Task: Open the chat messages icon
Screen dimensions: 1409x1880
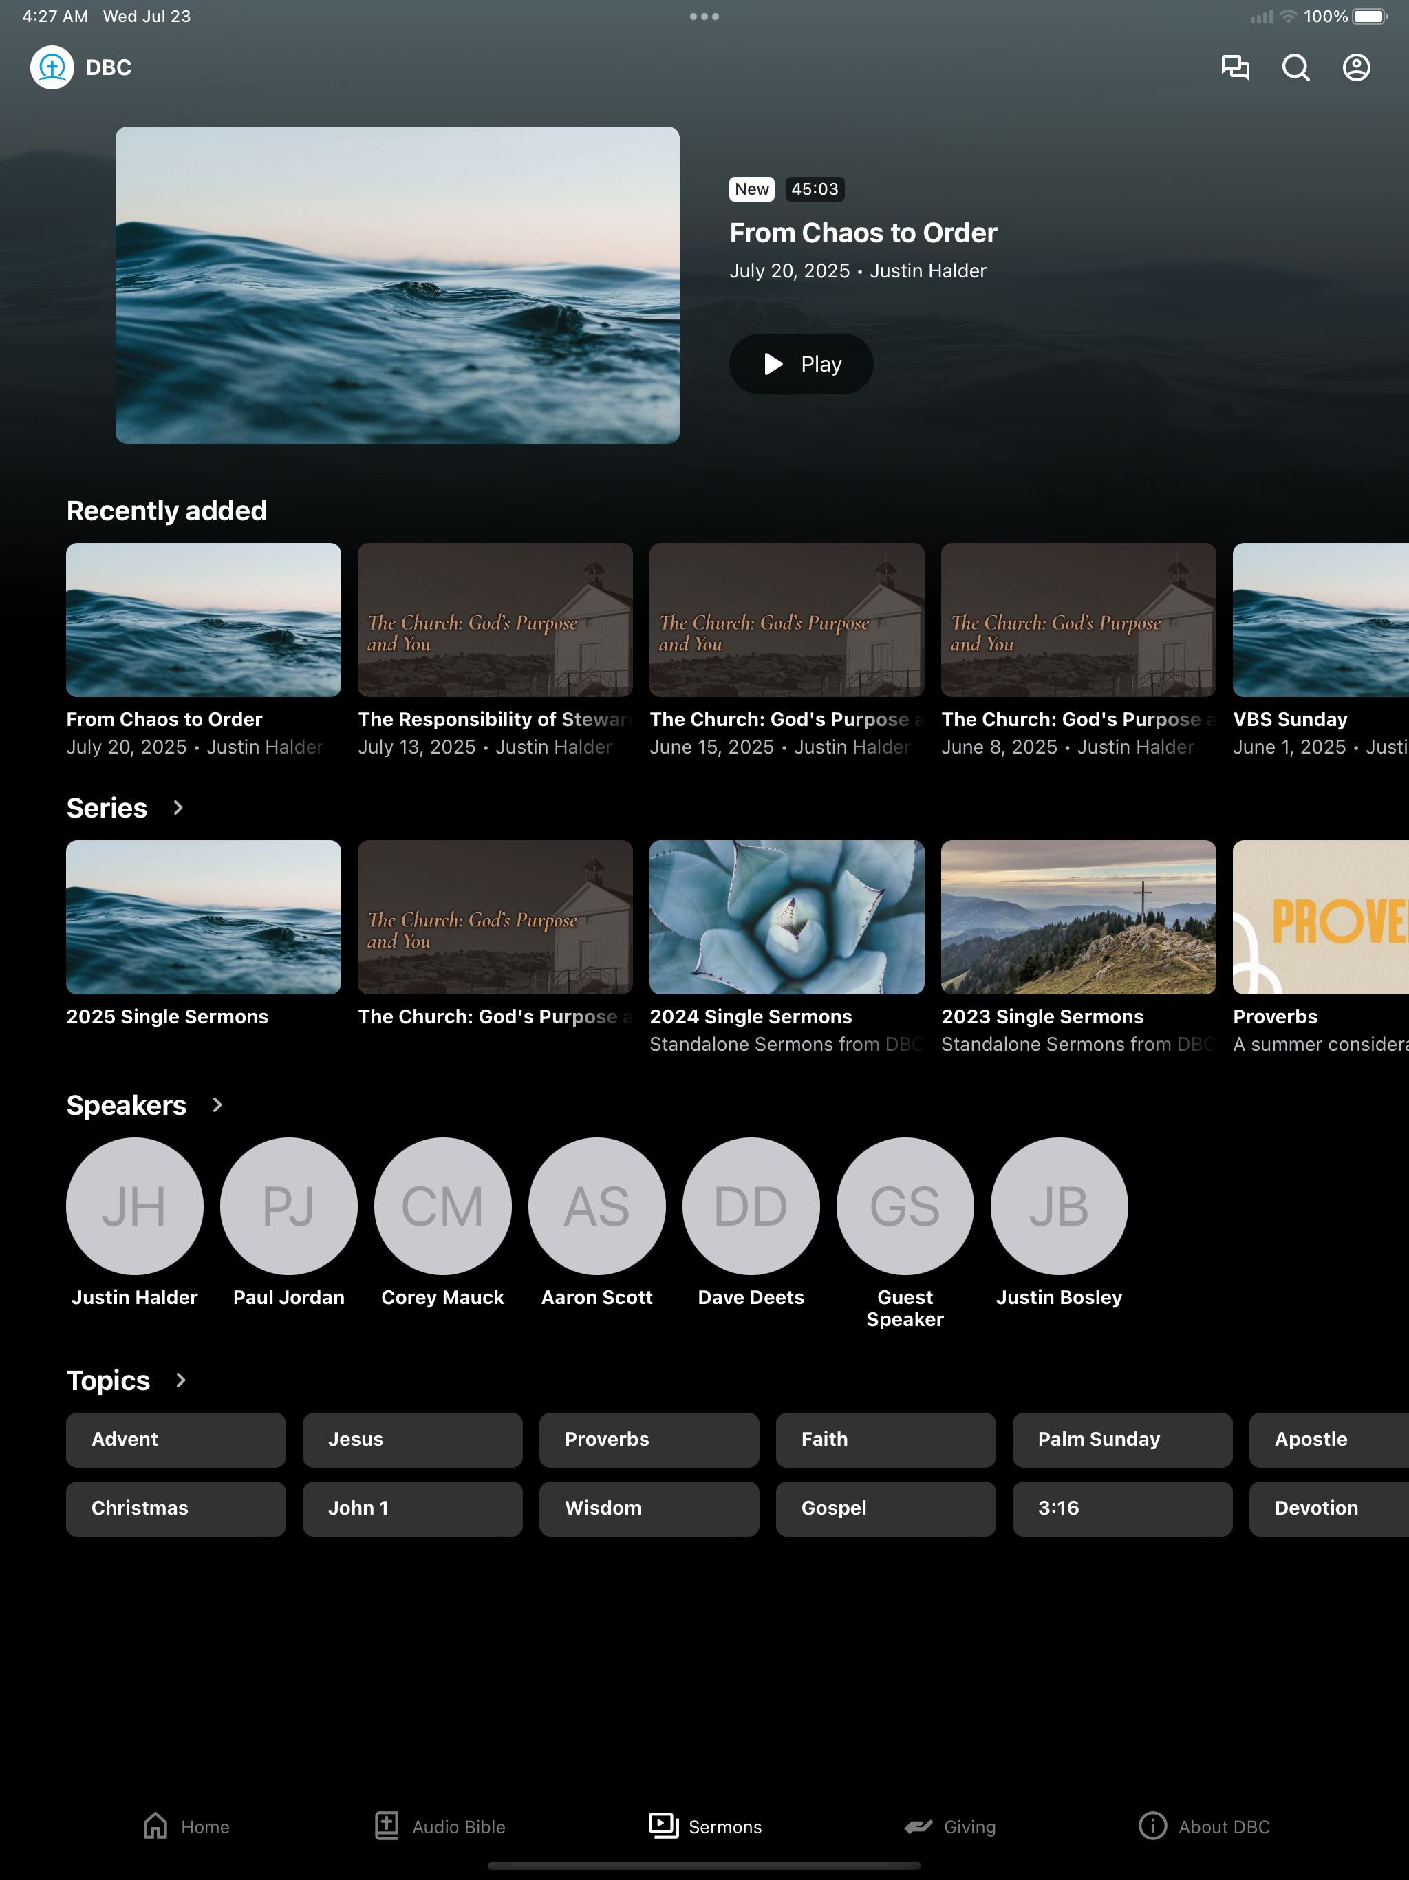Action: [x=1235, y=67]
